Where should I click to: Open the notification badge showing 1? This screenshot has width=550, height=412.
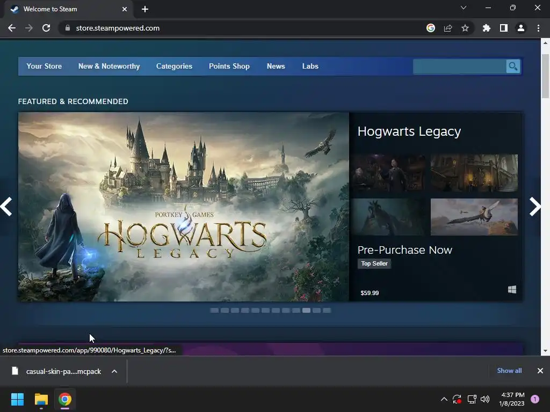click(x=535, y=399)
